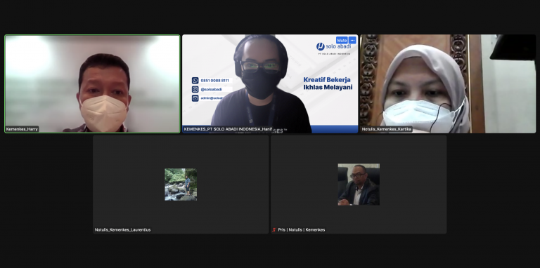Click the Kreatif Bekerja Ikhlas Melayani slogan

(x=328, y=83)
